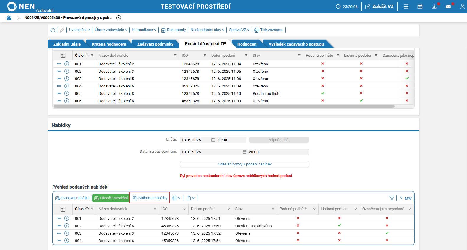Click the Stáhnout nabídky button
467x250 pixels.
(x=150, y=198)
